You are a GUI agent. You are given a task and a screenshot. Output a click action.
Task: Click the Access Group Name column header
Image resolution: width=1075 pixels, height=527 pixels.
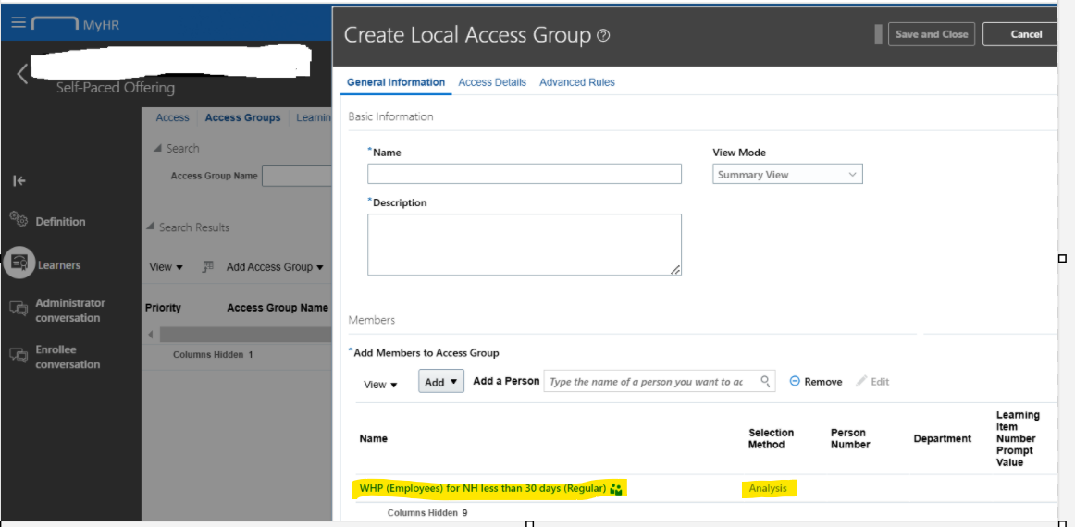point(278,308)
